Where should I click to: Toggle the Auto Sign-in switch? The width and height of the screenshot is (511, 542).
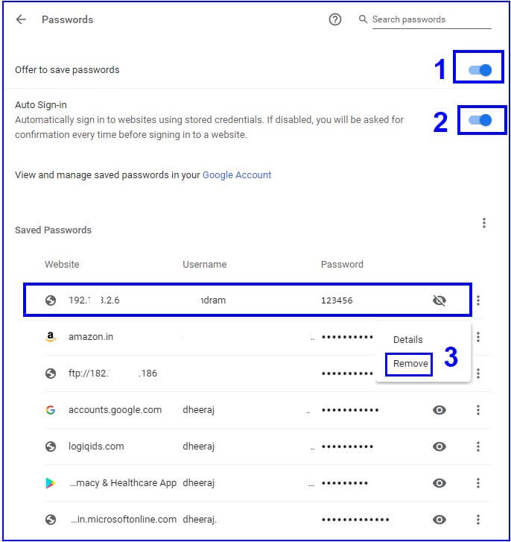coord(480,120)
